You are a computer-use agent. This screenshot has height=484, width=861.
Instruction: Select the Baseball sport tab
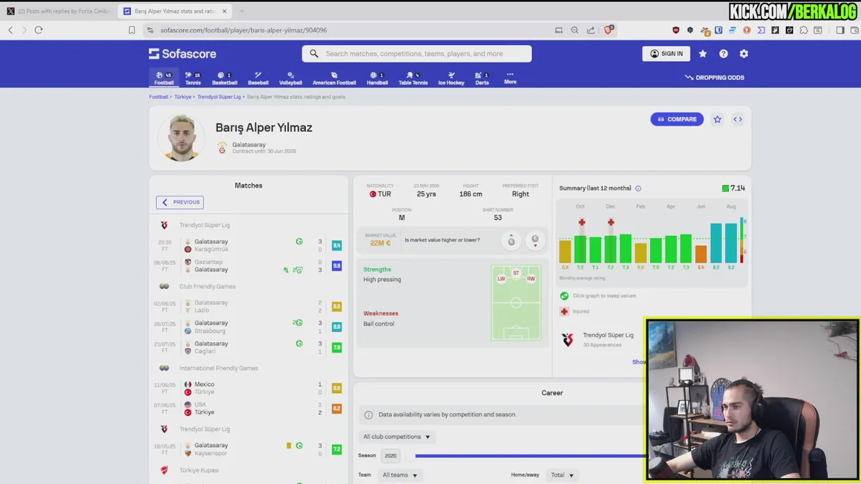258,78
